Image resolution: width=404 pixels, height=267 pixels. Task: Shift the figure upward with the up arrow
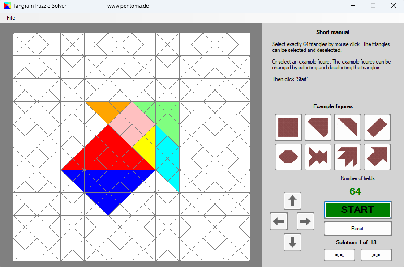pyautogui.click(x=292, y=200)
